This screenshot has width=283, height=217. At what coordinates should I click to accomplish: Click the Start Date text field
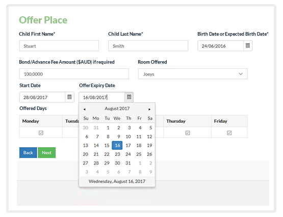pos(42,97)
